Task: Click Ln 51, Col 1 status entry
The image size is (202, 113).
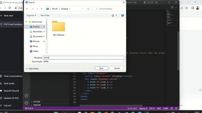Action: 132,108
